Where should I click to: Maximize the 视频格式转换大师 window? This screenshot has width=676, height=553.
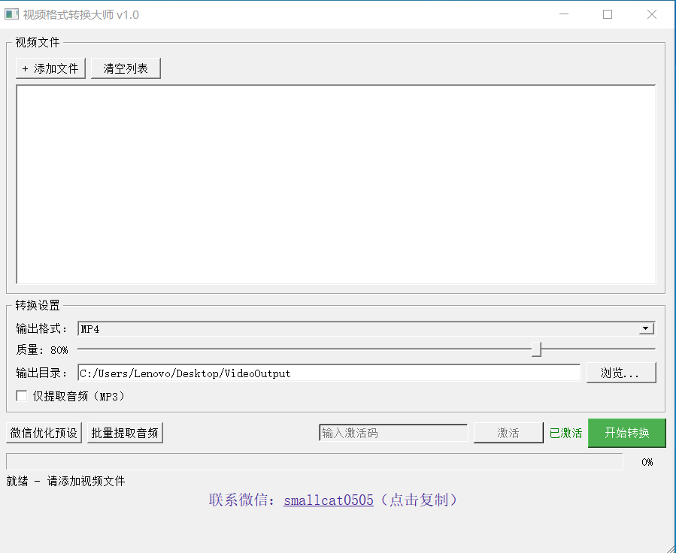(x=608, y=14)
